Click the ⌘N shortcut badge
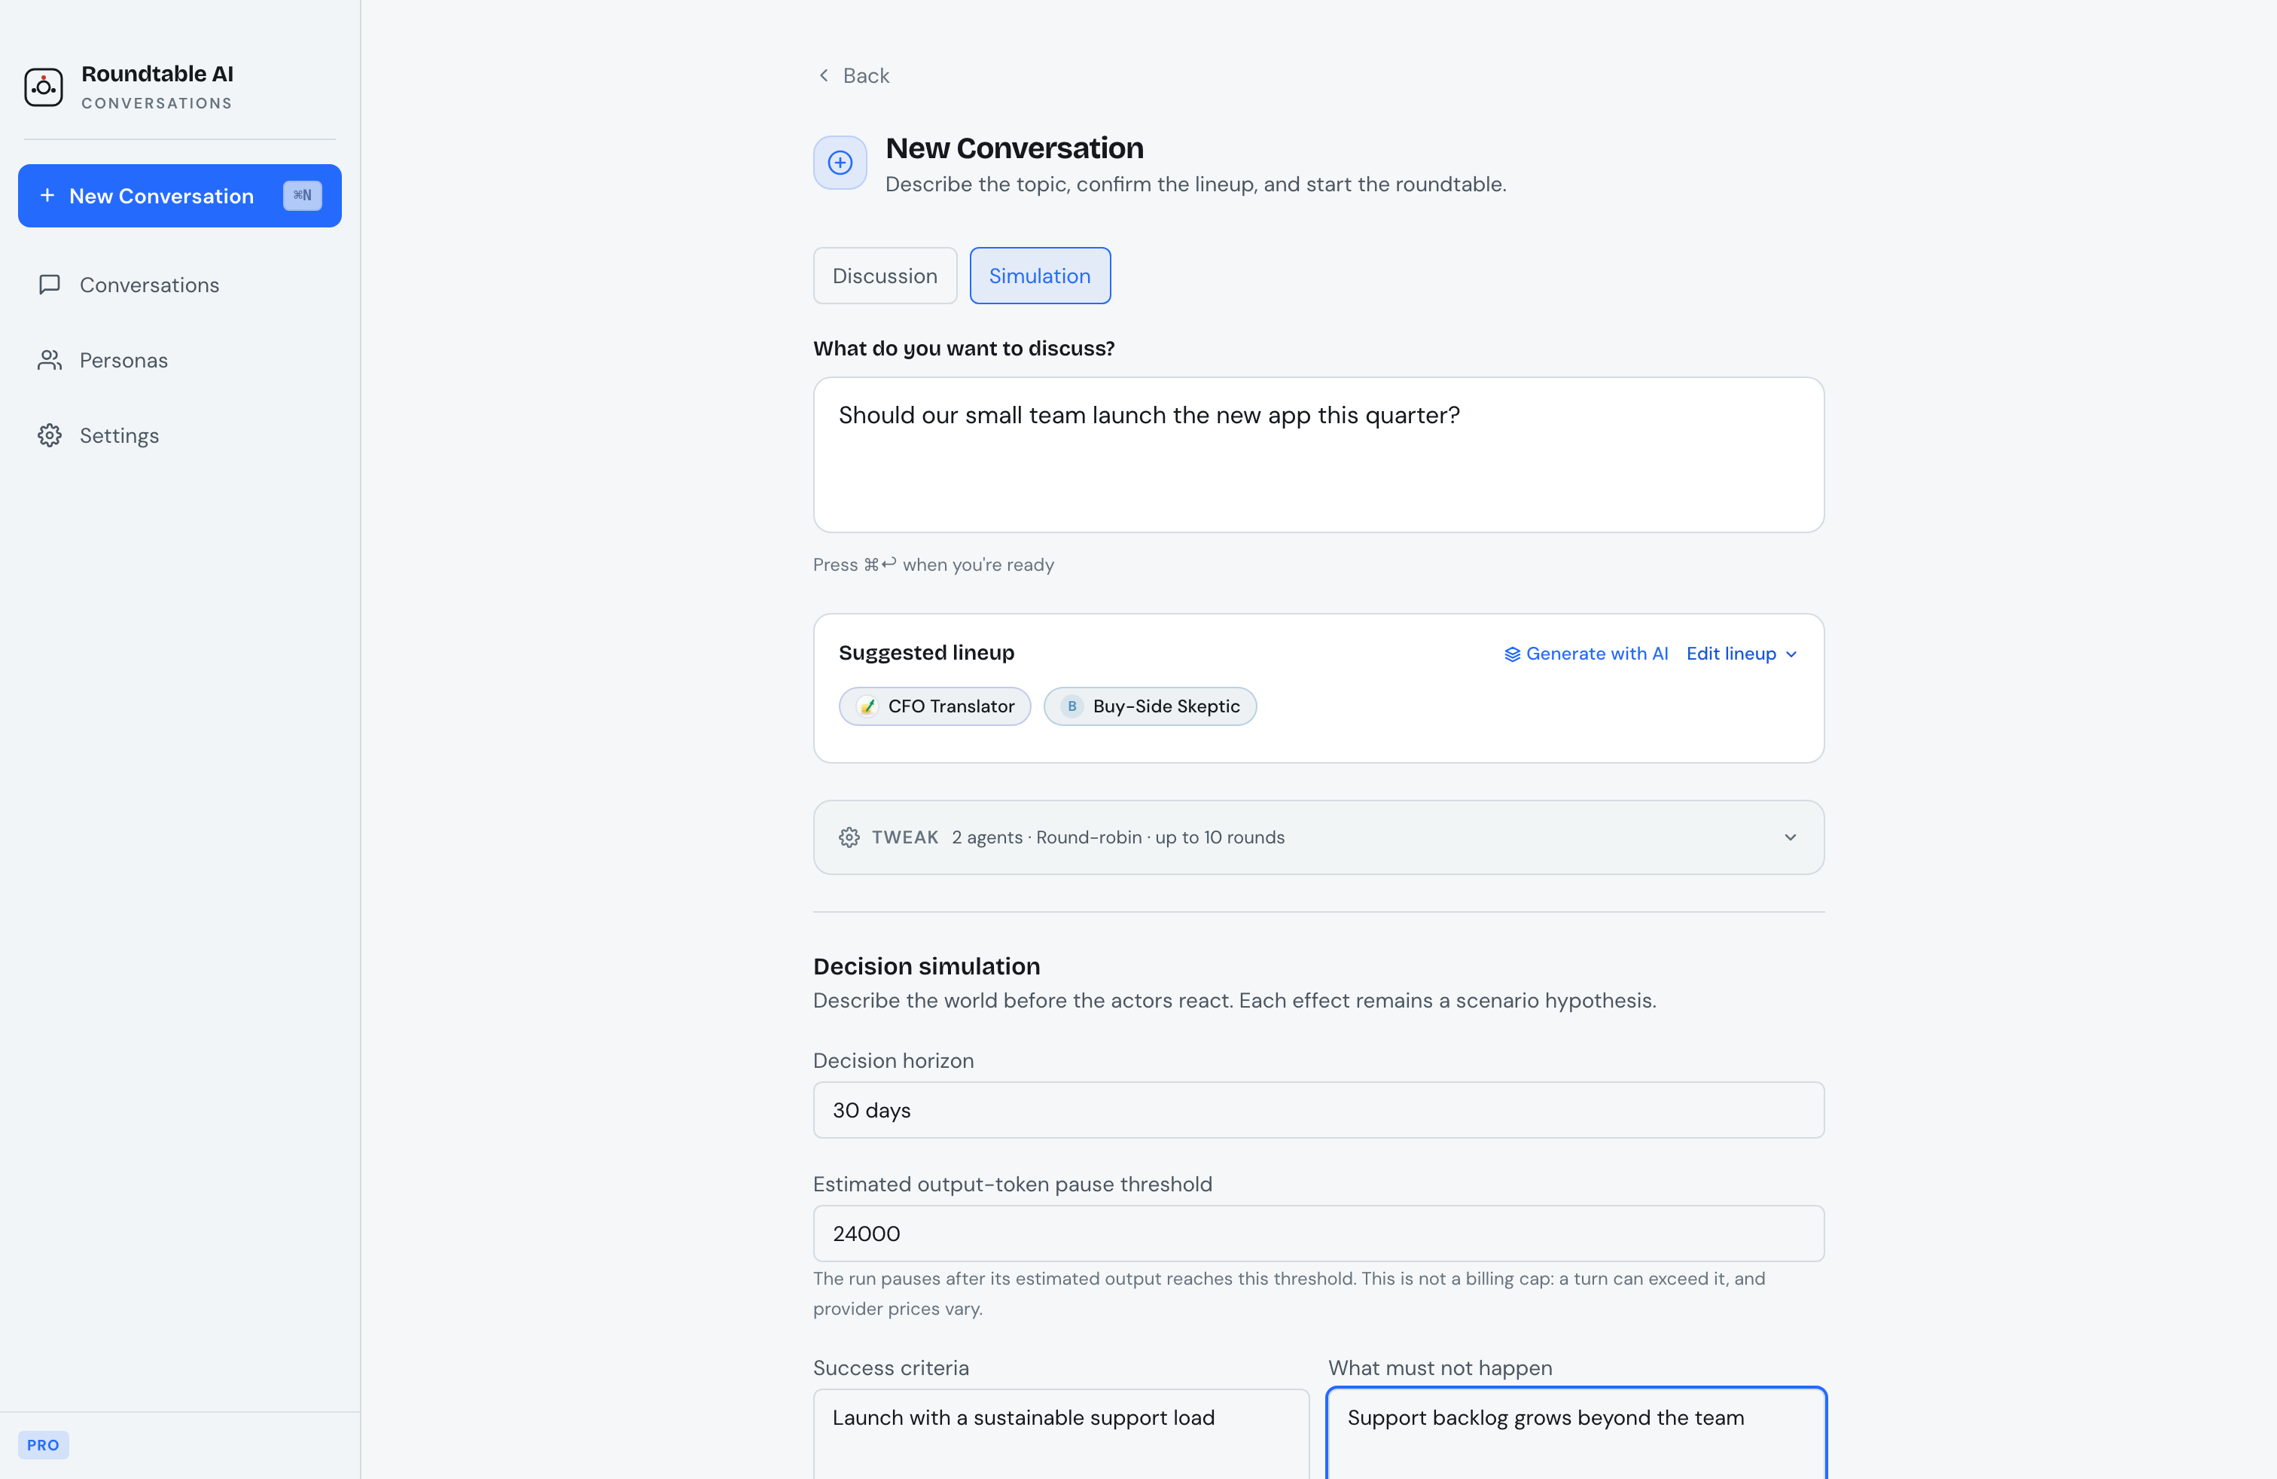This screenshot has height=1479, width=2277. (x=303, y=195)
